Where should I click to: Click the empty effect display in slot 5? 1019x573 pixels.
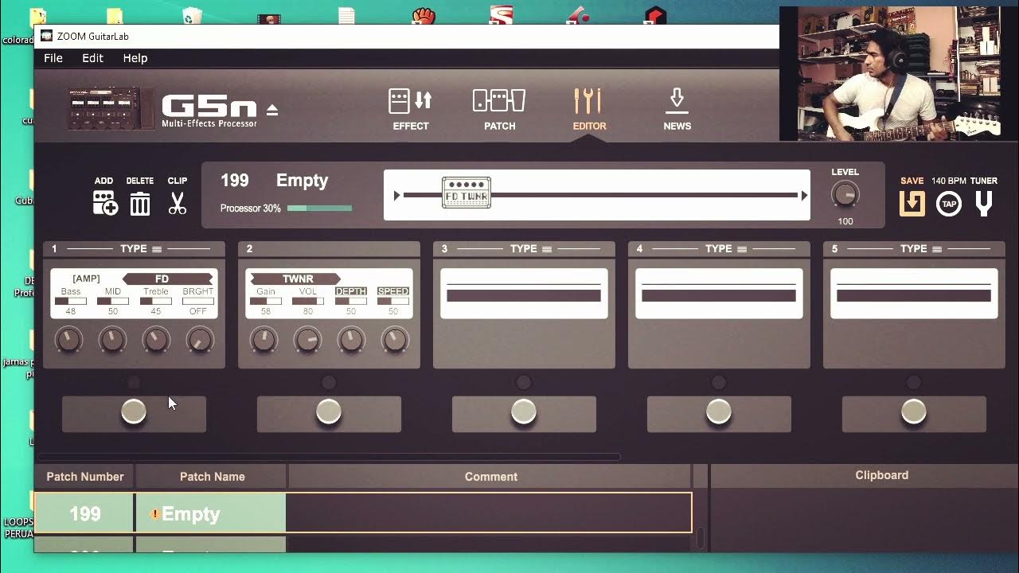914,294
